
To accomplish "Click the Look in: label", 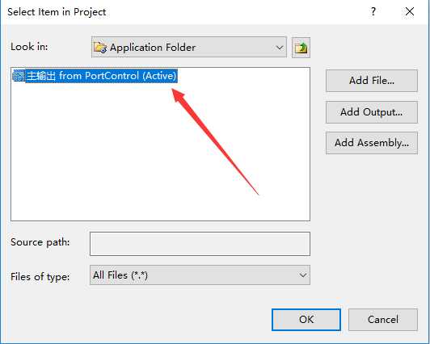I will click(29, 47).
